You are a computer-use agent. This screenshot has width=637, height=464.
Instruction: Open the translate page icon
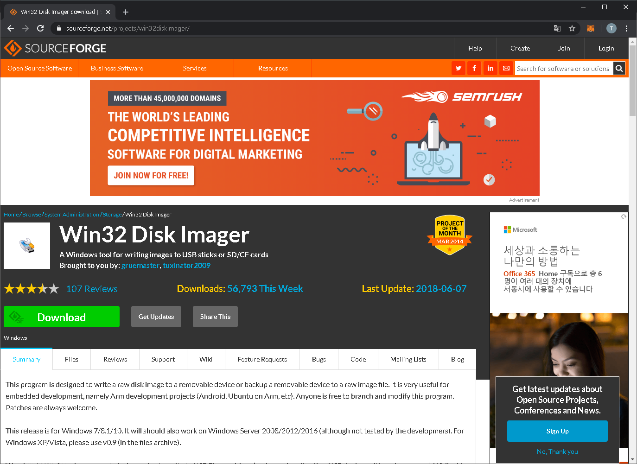click(557, 28)
